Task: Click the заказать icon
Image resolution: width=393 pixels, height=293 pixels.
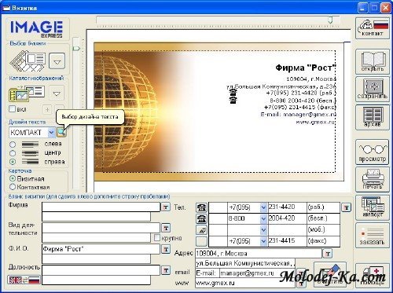Action: coord(373,235)
